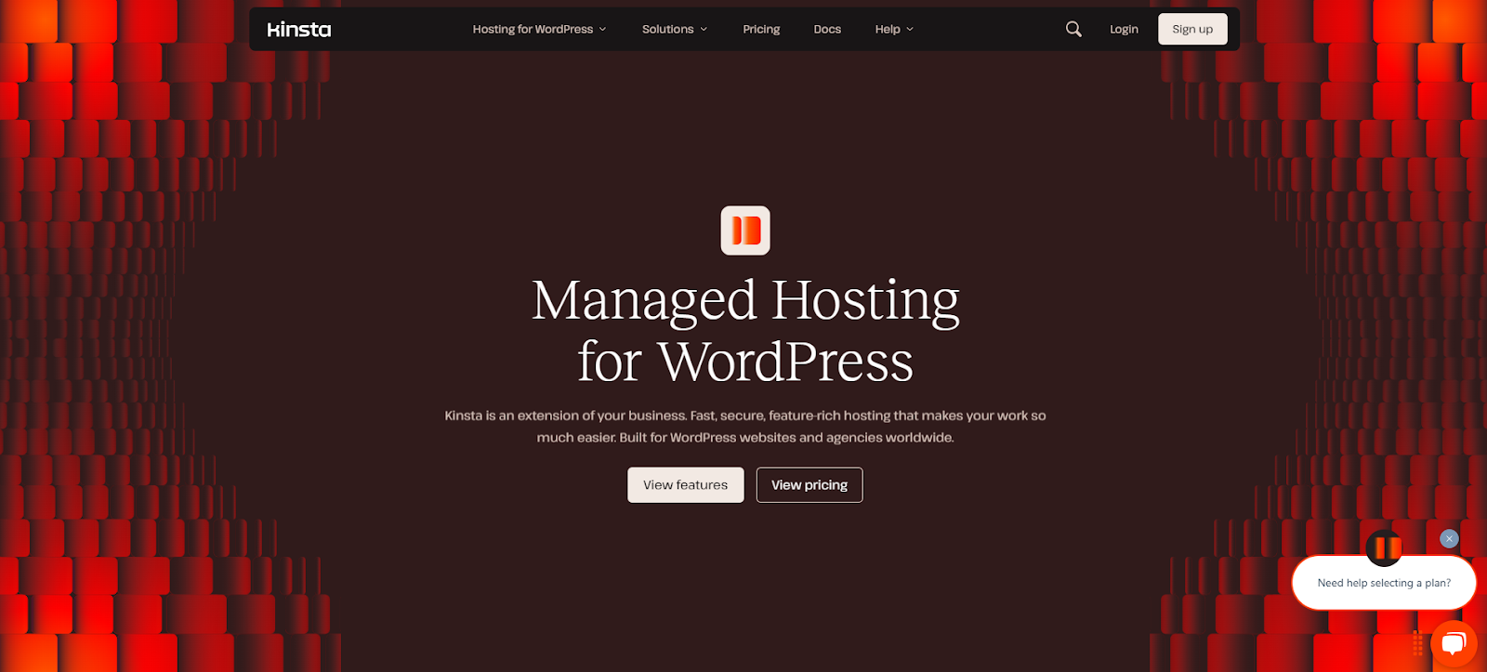This screenshot has width=1487, height=672.
Task: Click the Kinsta logo in header
Action: 299,30
